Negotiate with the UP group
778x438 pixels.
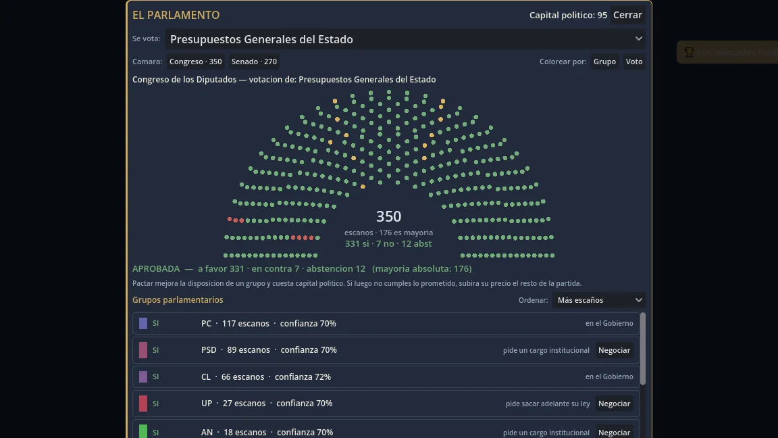point(614,404)
